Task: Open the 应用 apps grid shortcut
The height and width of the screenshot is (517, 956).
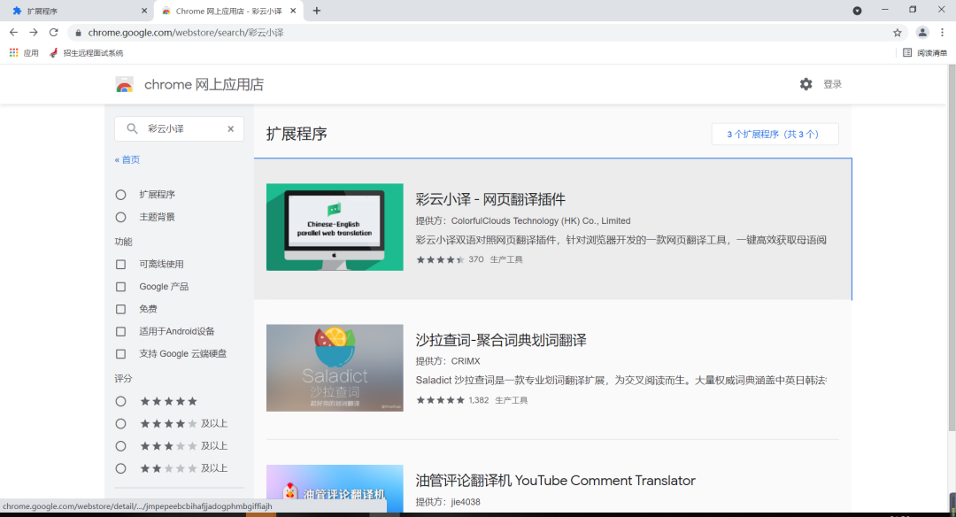Action: pos(24,53)
